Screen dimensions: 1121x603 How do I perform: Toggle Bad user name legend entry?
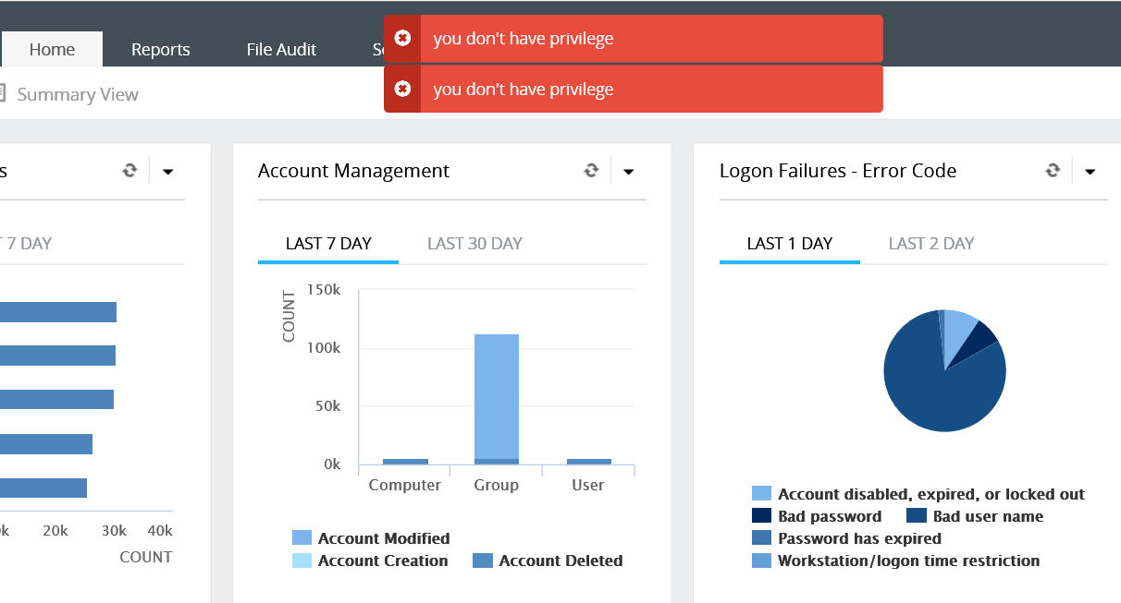point(975,516)
